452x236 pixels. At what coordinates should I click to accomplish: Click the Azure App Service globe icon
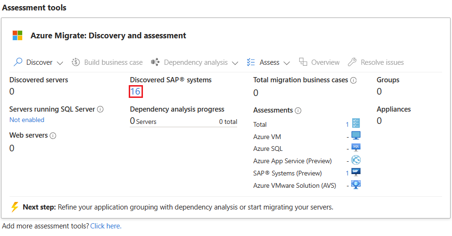pos(356,160)
